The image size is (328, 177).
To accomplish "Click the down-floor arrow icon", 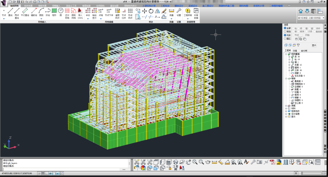I will point(307,11).
